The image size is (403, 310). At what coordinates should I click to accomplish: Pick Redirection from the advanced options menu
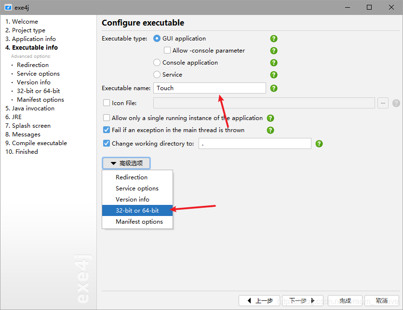(132, 177)
